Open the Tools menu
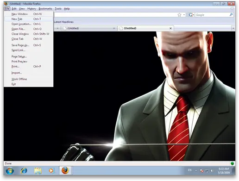The height and width of the screenshot is (181, 239). pyautogui.click(x=58, y=9)
